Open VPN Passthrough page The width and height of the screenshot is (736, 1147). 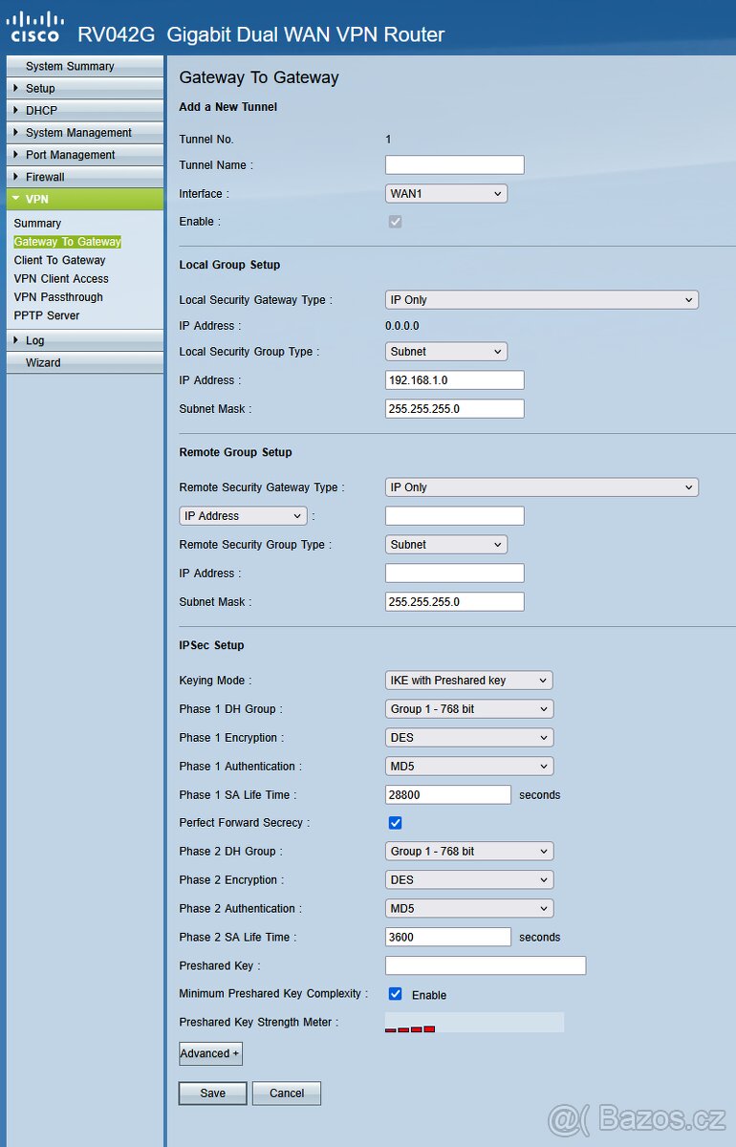click(x=58, y=297)
